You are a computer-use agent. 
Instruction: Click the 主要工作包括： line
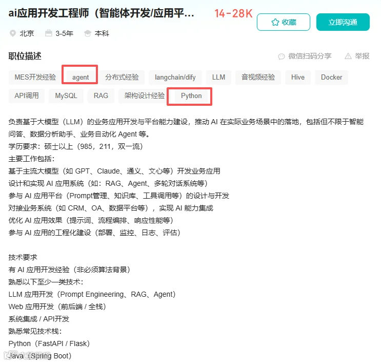pyautogui.click(x=32, y=159)
